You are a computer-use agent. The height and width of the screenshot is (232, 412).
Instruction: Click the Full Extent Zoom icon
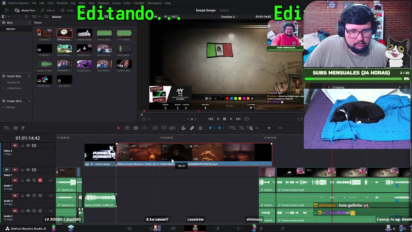point(232,128)
